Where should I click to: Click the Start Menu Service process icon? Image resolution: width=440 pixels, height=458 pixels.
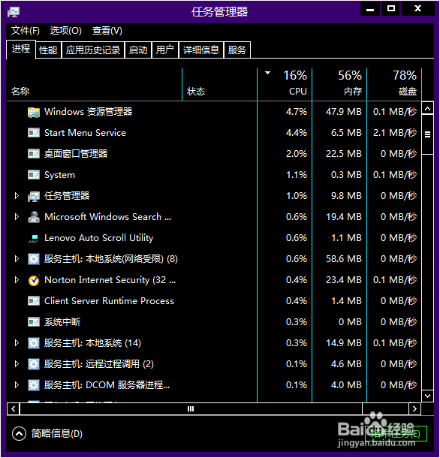tap(34, 133)
